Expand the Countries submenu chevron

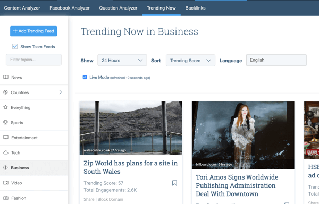[61, 92]
